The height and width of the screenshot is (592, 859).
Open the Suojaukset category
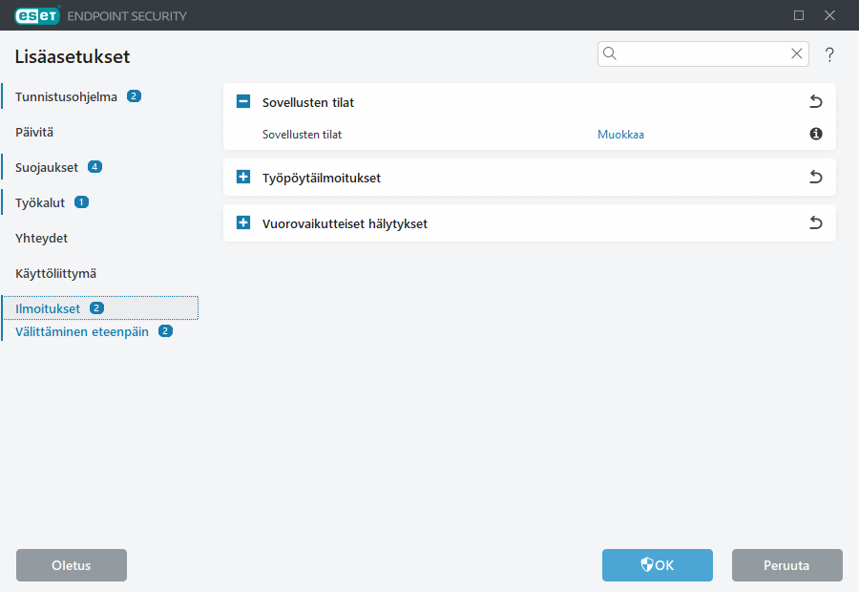(47, 168)
